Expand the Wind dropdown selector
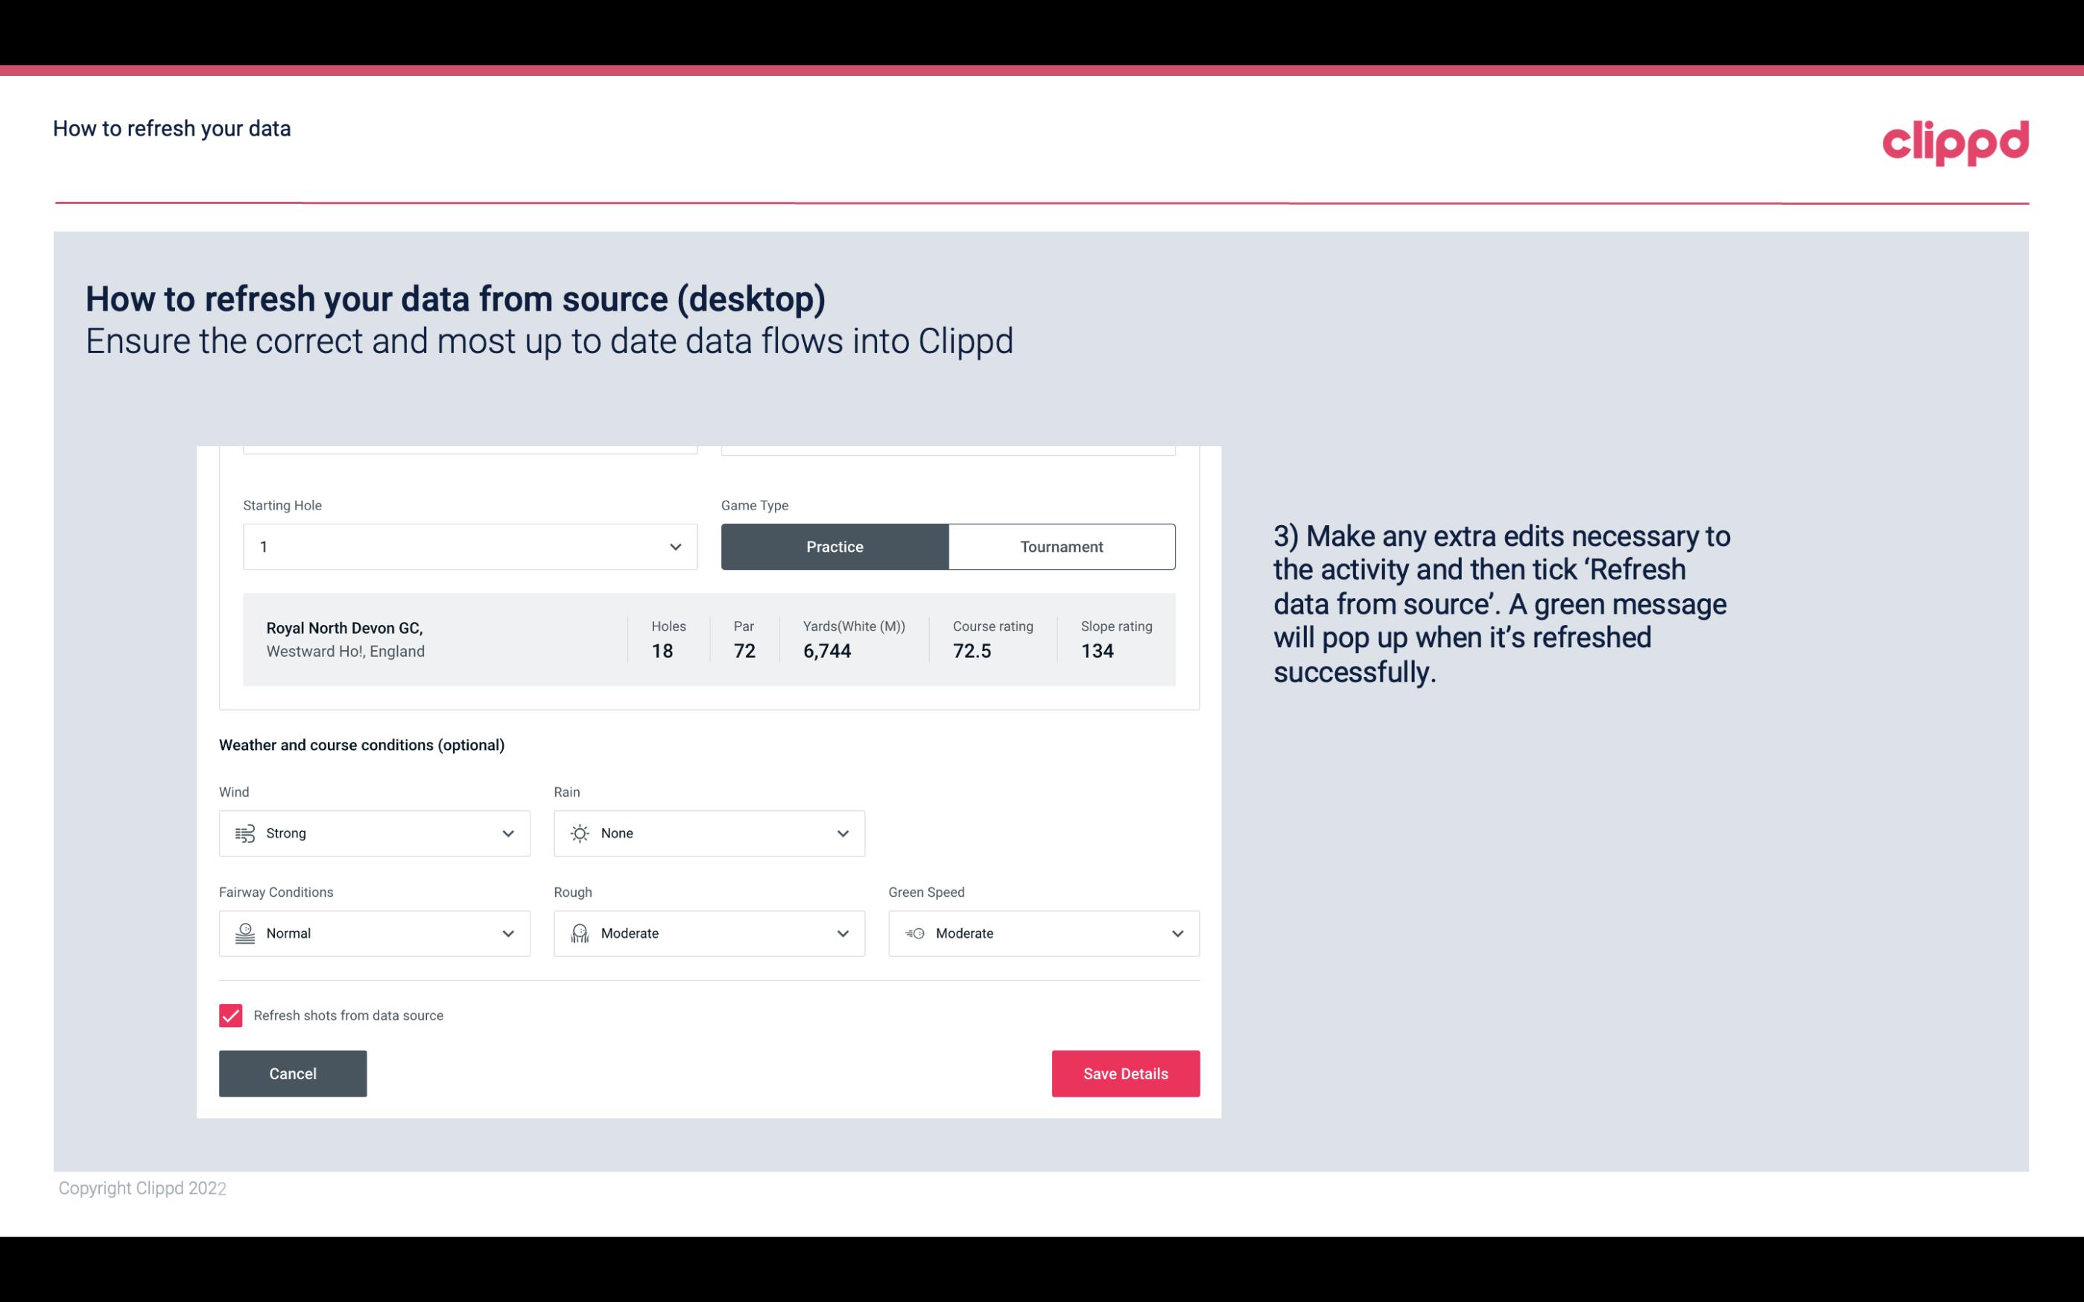The height and width of the screenshot is (1302, 2084). coord(506,833)
